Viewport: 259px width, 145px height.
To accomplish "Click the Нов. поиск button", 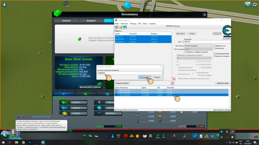I will 180,34.
